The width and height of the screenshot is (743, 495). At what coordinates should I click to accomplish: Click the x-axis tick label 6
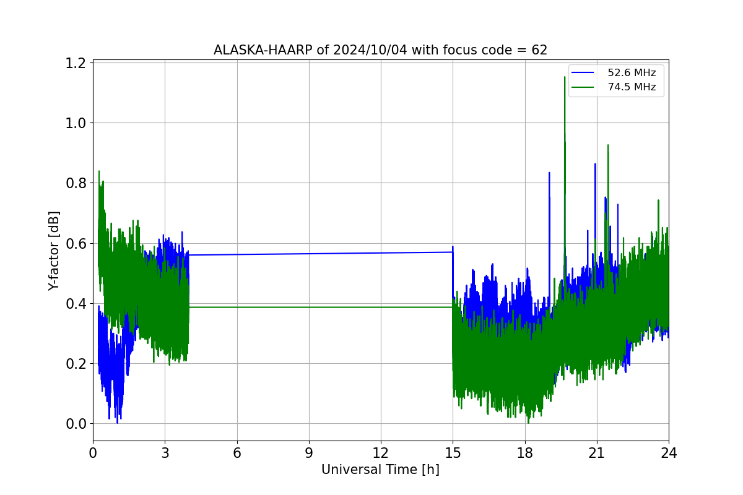coord(237,453)
